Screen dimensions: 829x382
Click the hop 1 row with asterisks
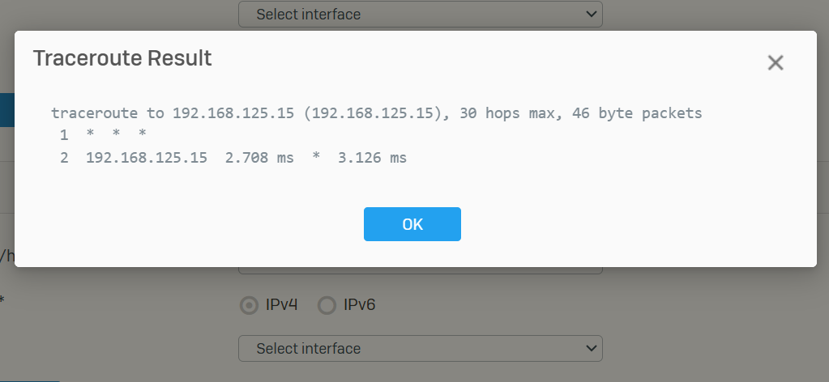103,135
